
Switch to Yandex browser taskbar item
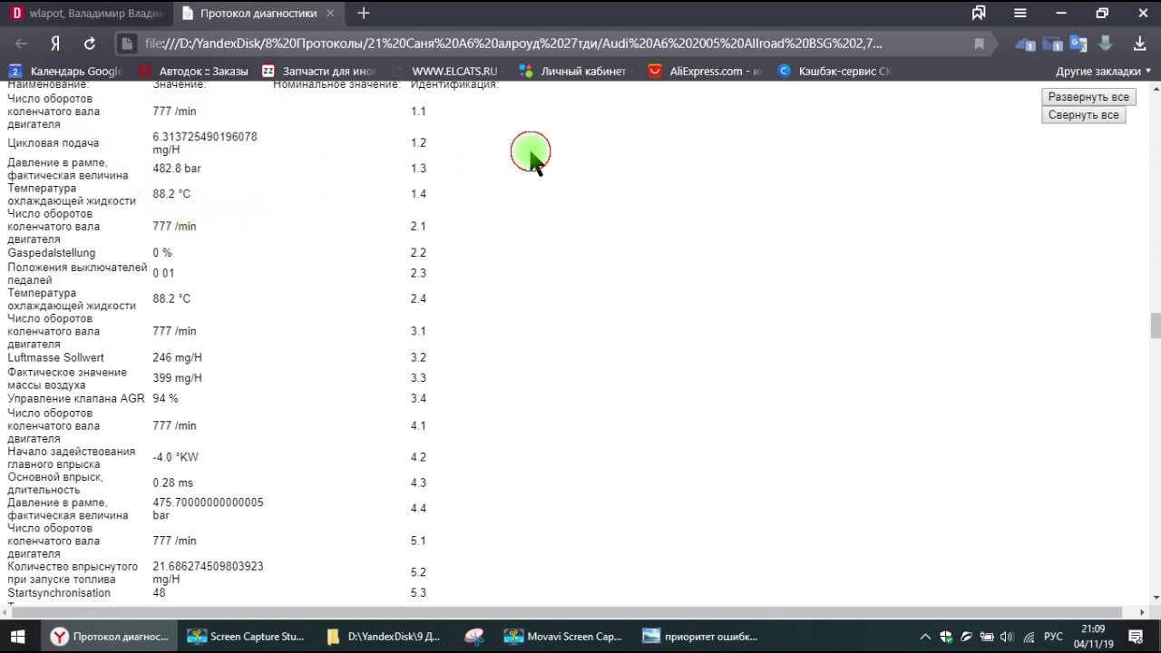pyautogui.click(x=110, y=637)
